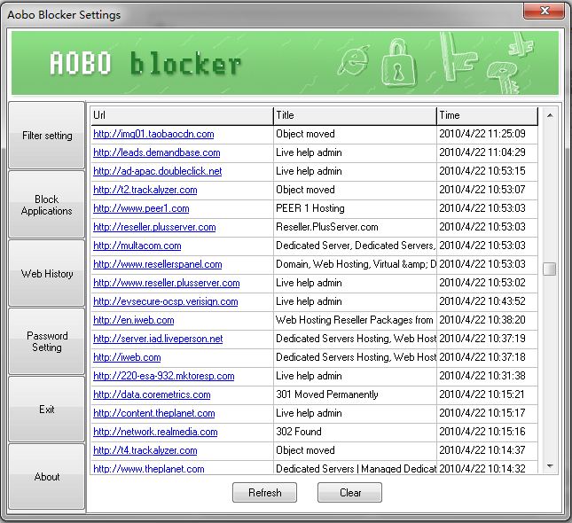Screen dimensions: 572x523
Task: Clear the web history list
Action: pyautogui.click(x=349, y=493)
